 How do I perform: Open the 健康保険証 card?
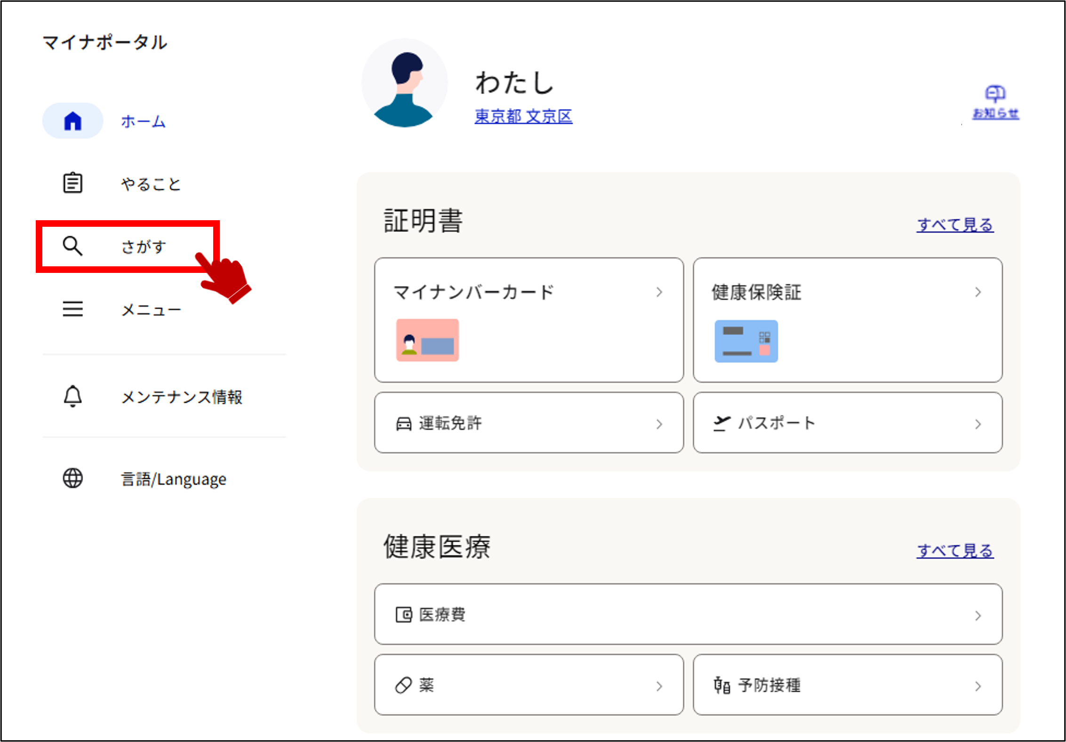click(848, 320)
